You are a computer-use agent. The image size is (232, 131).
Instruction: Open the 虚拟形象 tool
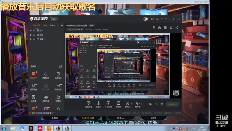point(46,98)
